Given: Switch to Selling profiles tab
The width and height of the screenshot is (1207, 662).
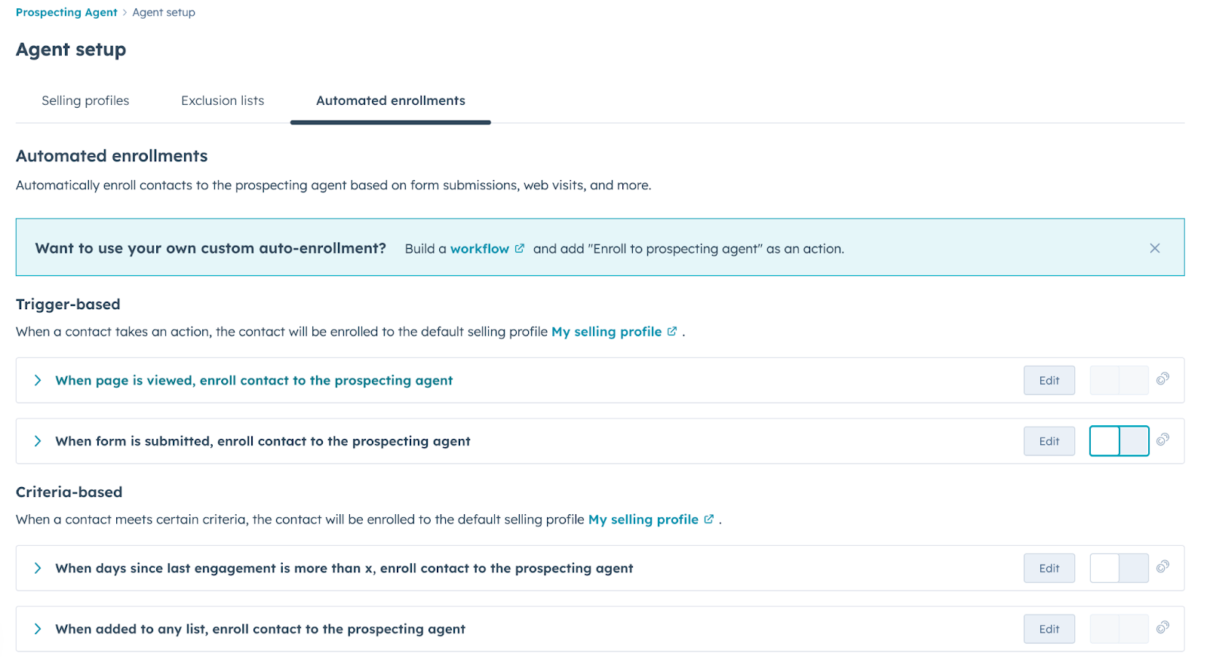Looking at the screenshot, I should [85, 100].
